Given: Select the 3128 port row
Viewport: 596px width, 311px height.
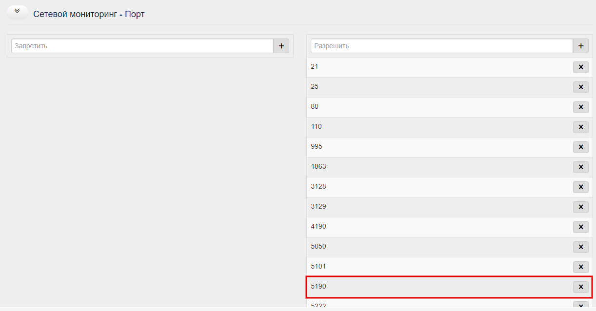Looking at the screenshot, I should point(449,187).
